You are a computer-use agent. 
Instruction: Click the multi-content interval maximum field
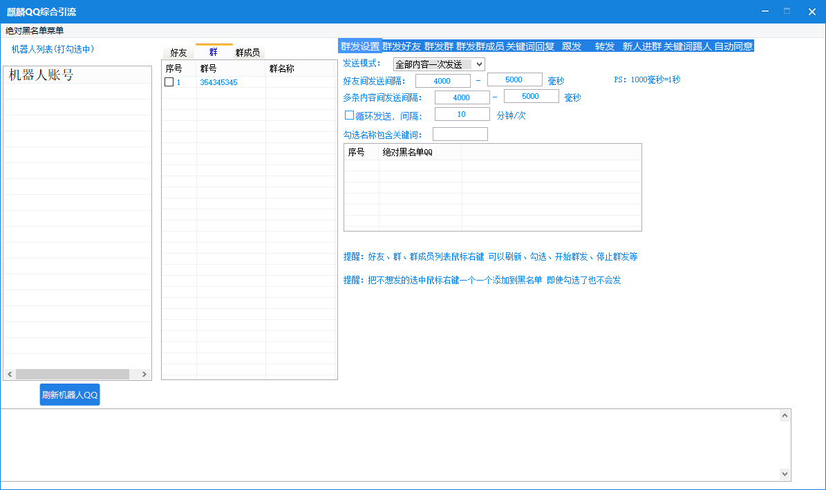pos(531,97)
